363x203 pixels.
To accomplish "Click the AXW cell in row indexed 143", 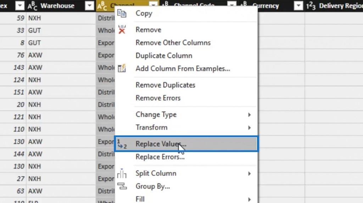I will pyautogui.click(x=61, y=67).
